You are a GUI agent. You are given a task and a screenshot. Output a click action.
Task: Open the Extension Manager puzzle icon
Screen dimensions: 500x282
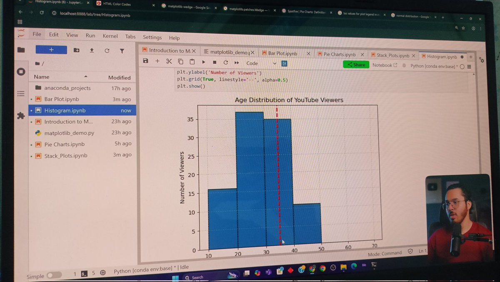(21, 116)
